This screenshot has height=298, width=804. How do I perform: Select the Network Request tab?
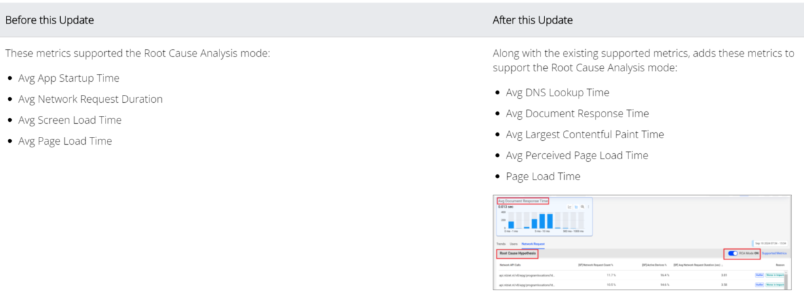(x=533, y=244)
